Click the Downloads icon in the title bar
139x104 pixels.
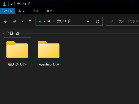pos(4,4)
